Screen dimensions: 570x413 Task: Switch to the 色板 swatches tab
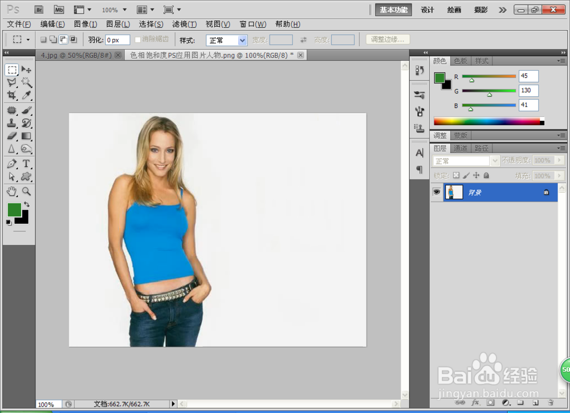(460, 61)
